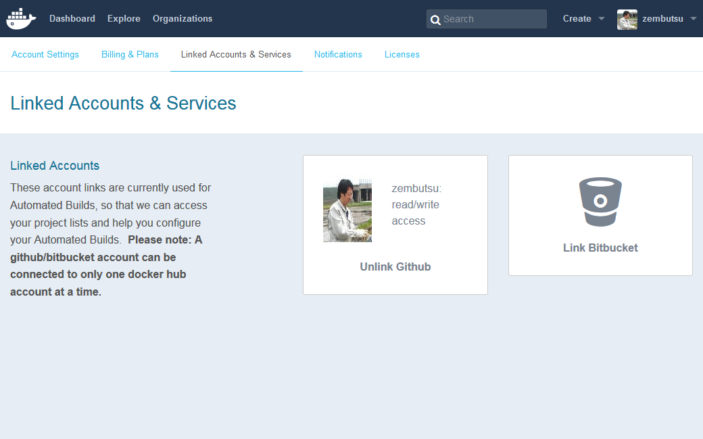Open Organizations in the top navigation
The width and height of the screenshot is (703, 439).
point(183,18)
